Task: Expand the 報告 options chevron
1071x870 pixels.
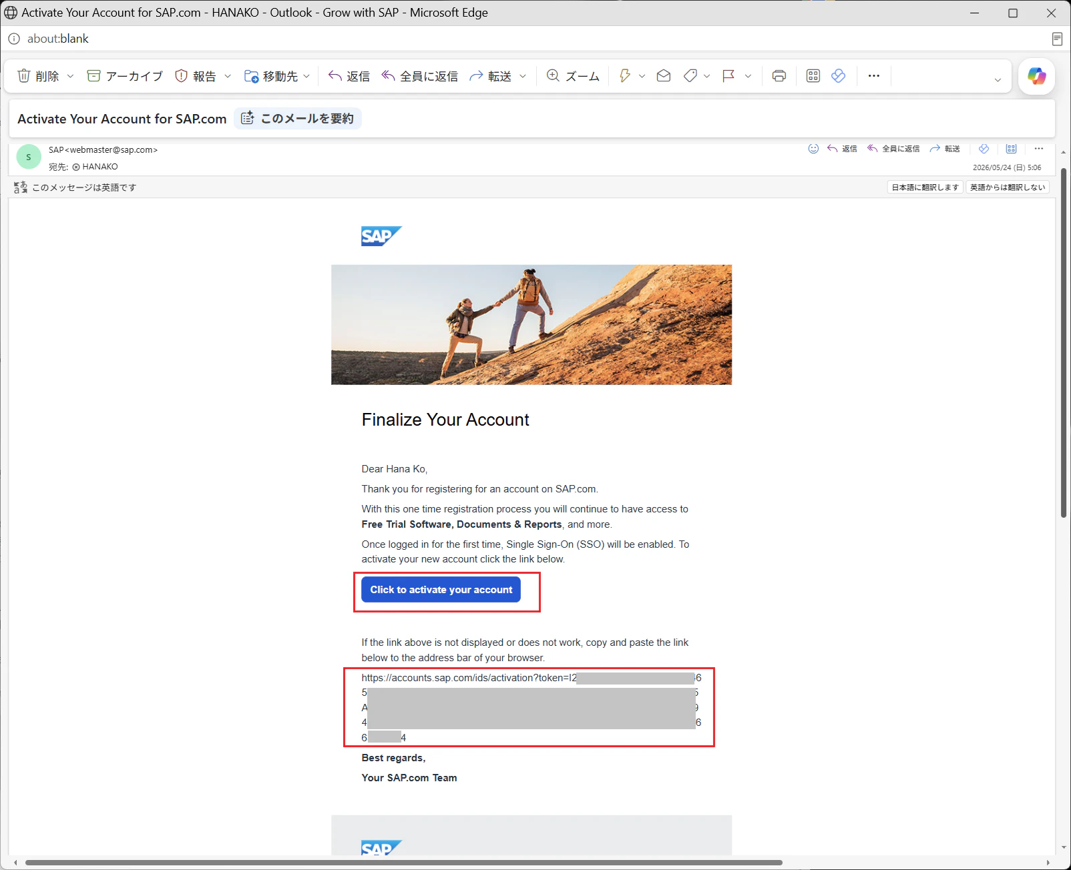Action: 228,76
